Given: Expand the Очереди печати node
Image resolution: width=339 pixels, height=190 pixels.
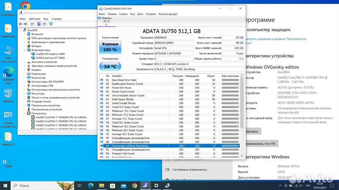Looking at the screenshot, I should tap(25, 101).
